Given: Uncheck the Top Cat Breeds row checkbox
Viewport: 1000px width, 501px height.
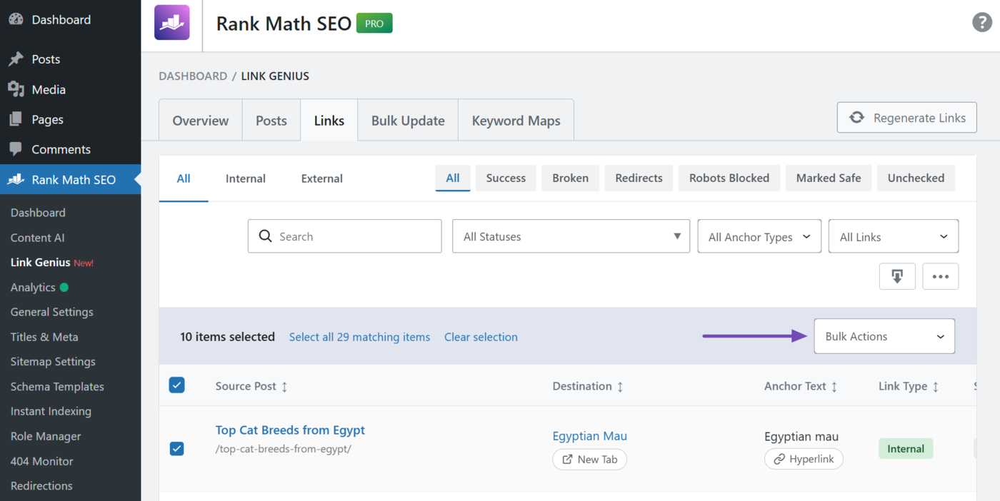Looking at the screenshot, I should [x=176, y=449].
